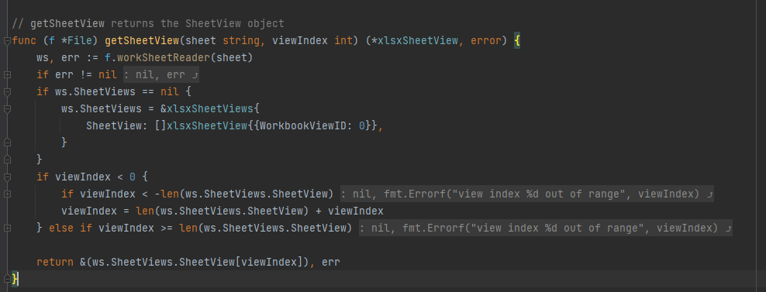The height and width of the screenshot is (292, 766).
Task: Click fold-end marker at function's closing brace
Action: 7,279
